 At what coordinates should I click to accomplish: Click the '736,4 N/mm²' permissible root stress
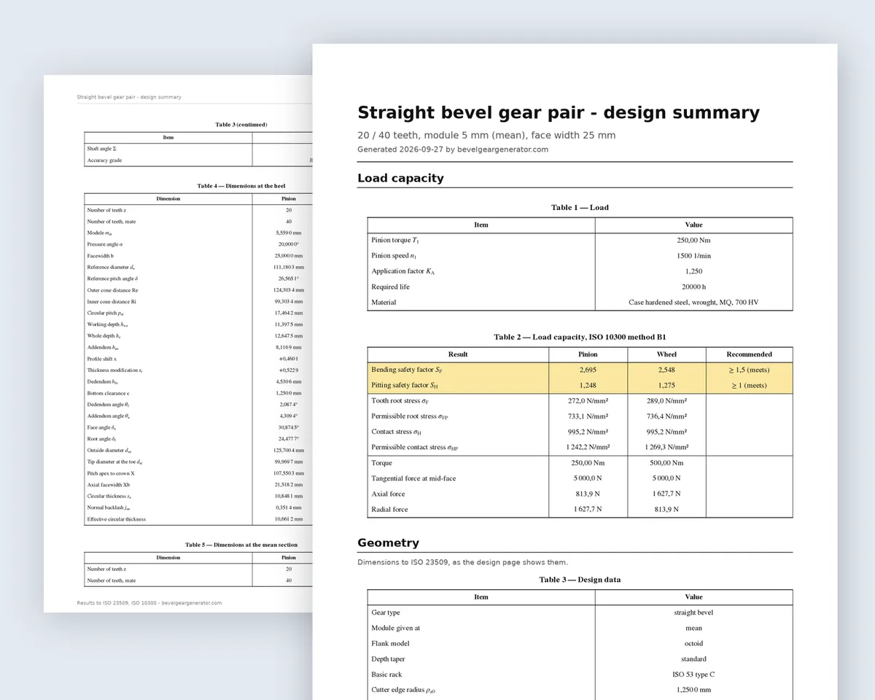click(x=666, y=416)
